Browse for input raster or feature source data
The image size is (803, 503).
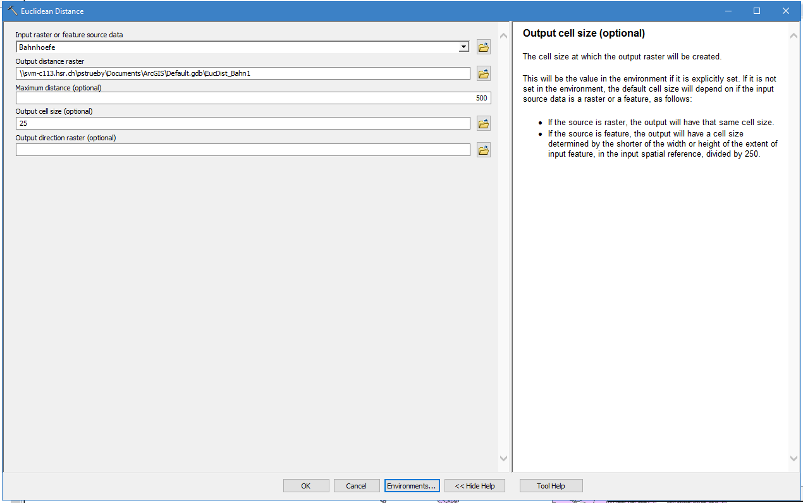point(484,47)
